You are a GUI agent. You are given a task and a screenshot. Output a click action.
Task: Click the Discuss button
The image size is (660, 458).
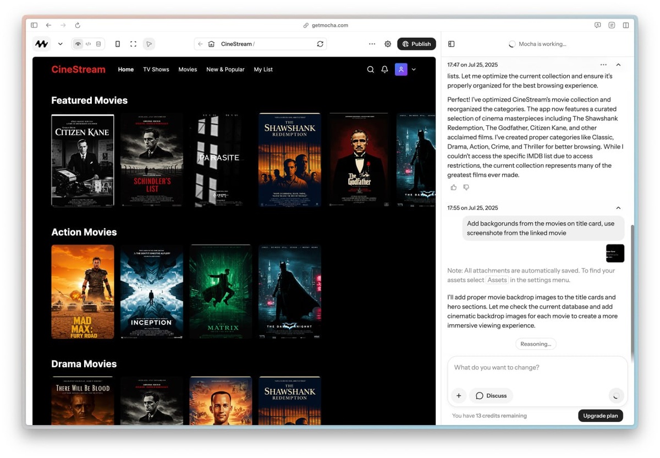pos(491,396)
